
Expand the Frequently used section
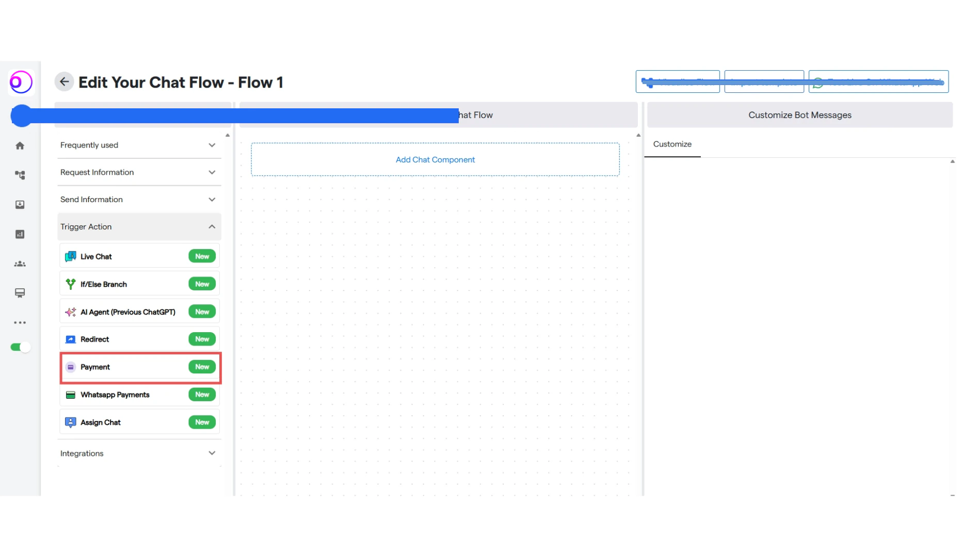pyautogui.click(x=139, y=145)
